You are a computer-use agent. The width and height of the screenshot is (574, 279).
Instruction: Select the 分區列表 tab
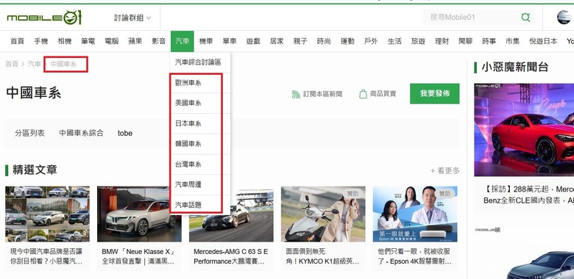coord(29,134)
